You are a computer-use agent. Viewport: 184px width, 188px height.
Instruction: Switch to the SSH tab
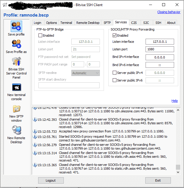(158, 23)
